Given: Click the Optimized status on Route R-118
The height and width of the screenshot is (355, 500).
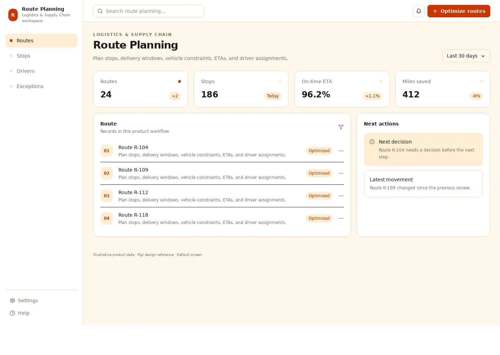Looking at the screenshot, I should tap(319, 218).
